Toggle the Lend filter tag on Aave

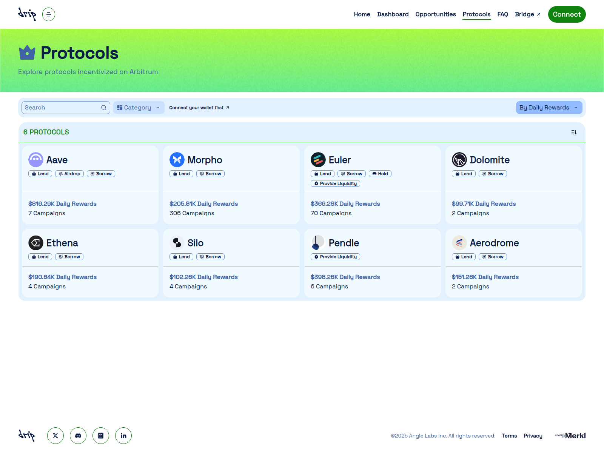pos(40,174)
